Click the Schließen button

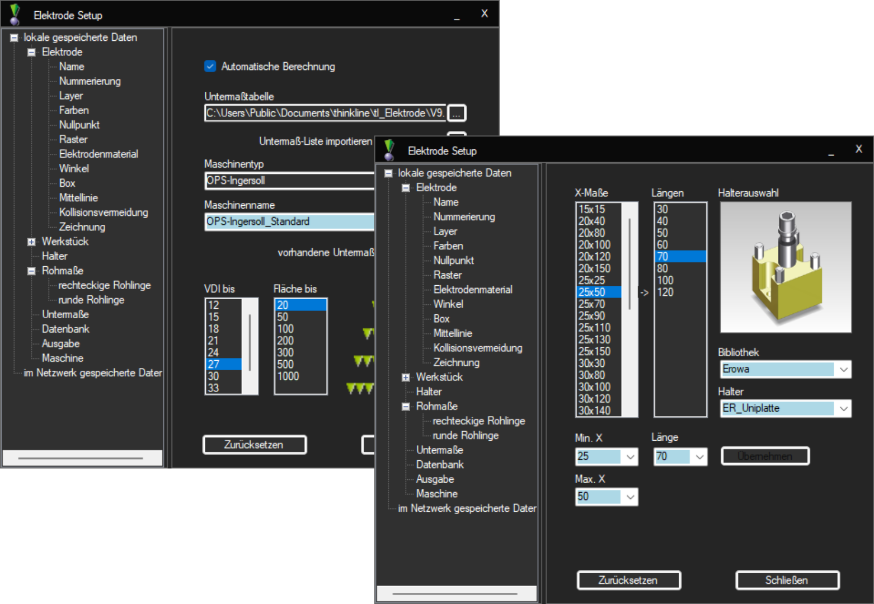[787, 580]
